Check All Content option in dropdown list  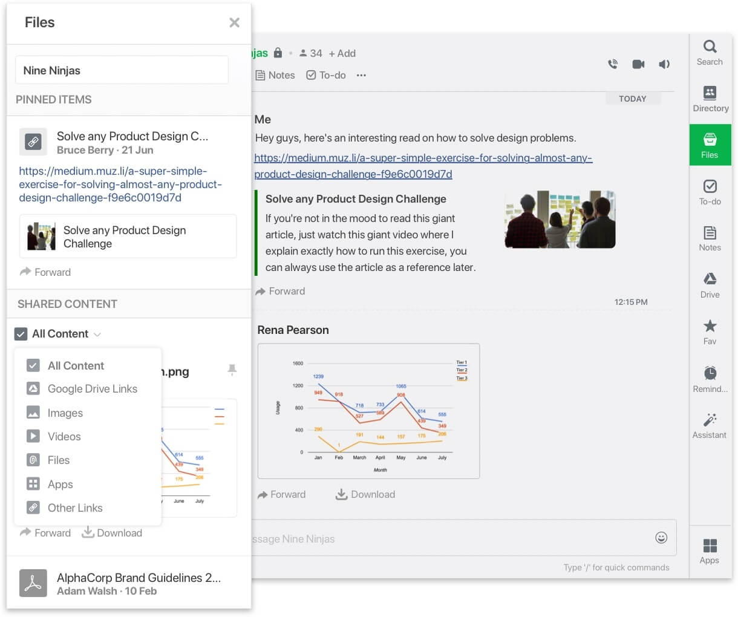(33, 366)
